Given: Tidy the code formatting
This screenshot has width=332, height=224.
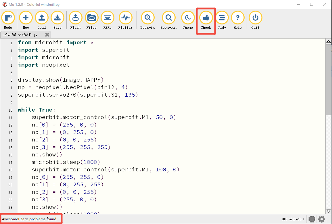Looking at the screenshot, I should click(x=222, y=20).
